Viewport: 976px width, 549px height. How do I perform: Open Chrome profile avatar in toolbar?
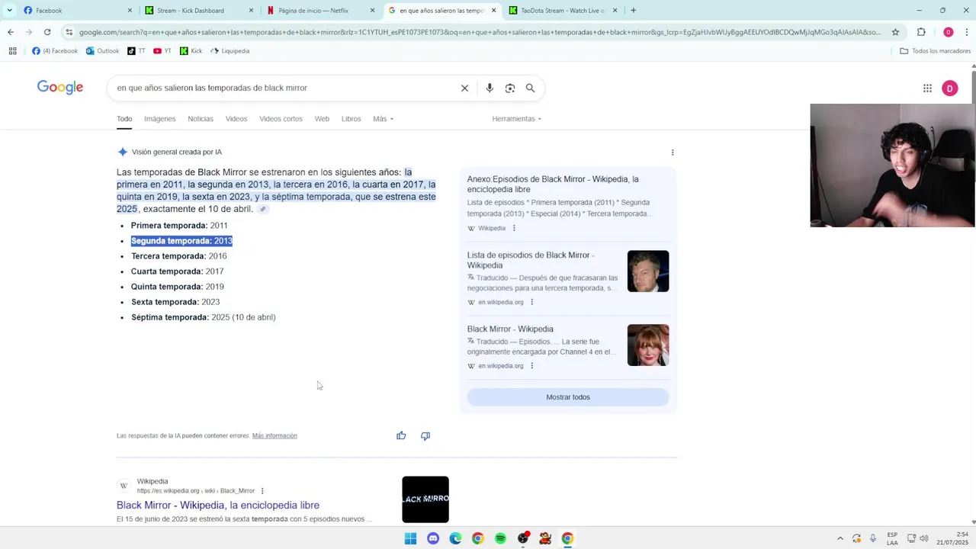[x=949, y=32]
